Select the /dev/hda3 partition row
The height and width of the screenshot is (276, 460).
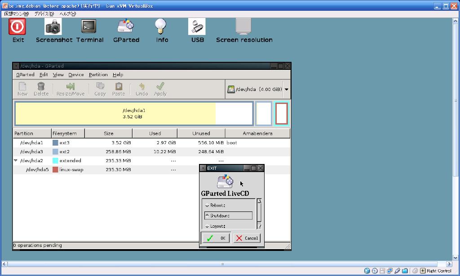coord(151,151)
